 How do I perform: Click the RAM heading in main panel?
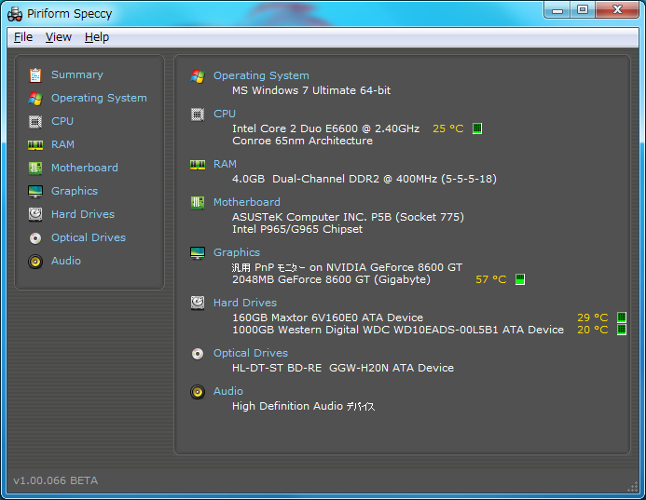pyautogui.click(x=225, y=164)
